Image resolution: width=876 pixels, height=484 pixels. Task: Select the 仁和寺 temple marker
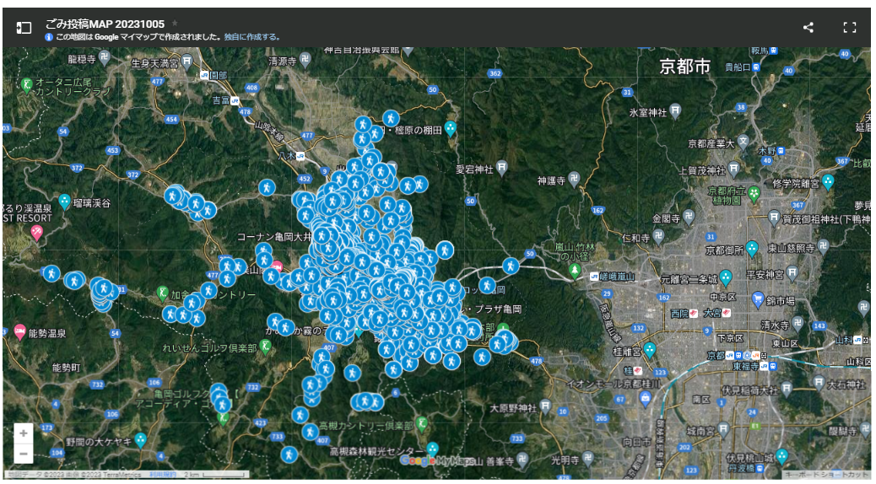pos(658,236)
